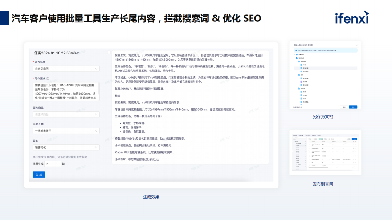Click the last line 小米SU7，与您共创智能出行新纪元
The width and height of the screenshot is (392, 220).
137,159
